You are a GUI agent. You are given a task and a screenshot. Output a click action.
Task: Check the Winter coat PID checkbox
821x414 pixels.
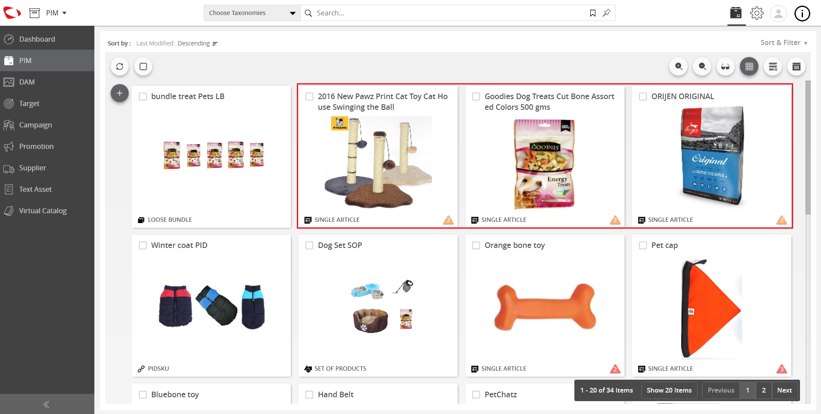(x=143, y=245)
